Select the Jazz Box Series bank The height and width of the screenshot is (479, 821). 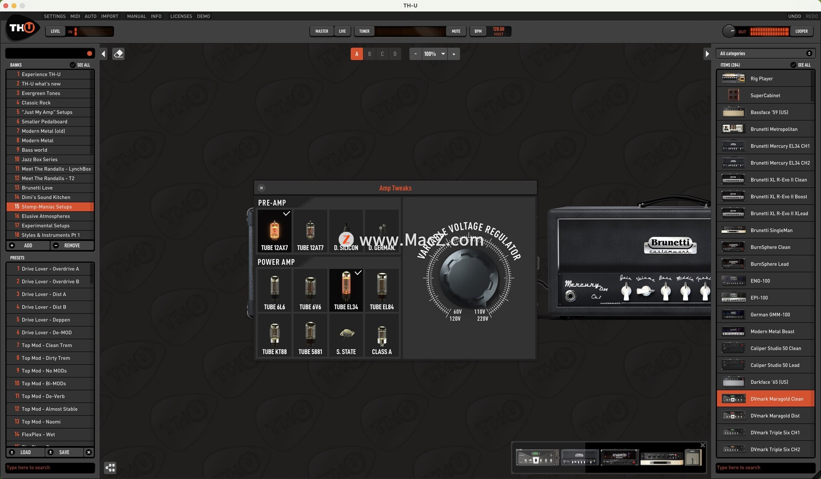(49, 160)
